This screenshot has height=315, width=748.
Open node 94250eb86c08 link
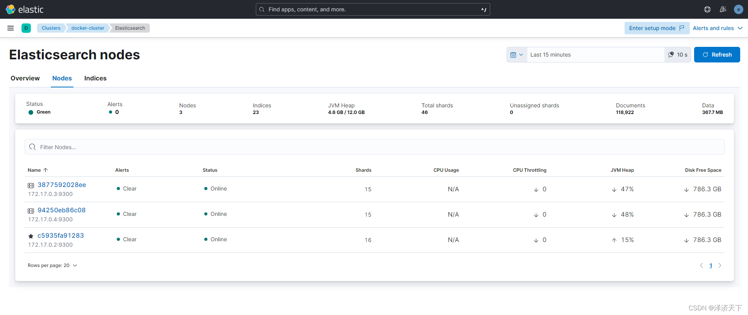pos(62,210)
